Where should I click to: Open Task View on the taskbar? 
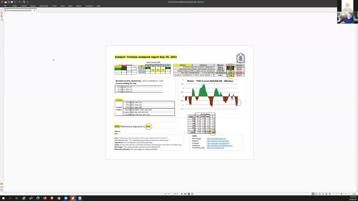coord(17,198)
